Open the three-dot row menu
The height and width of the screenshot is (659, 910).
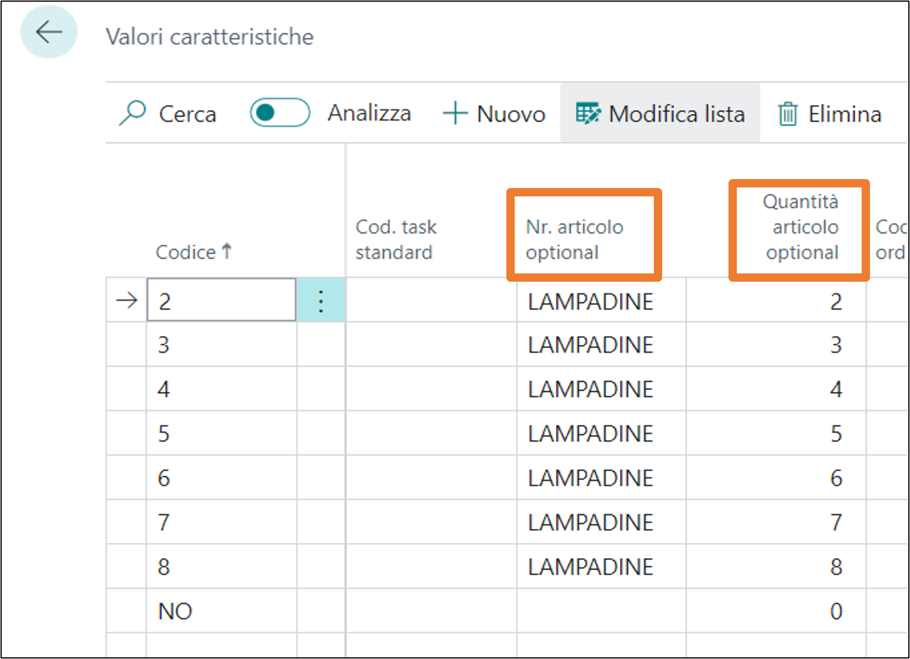click(x=321, y=301)
